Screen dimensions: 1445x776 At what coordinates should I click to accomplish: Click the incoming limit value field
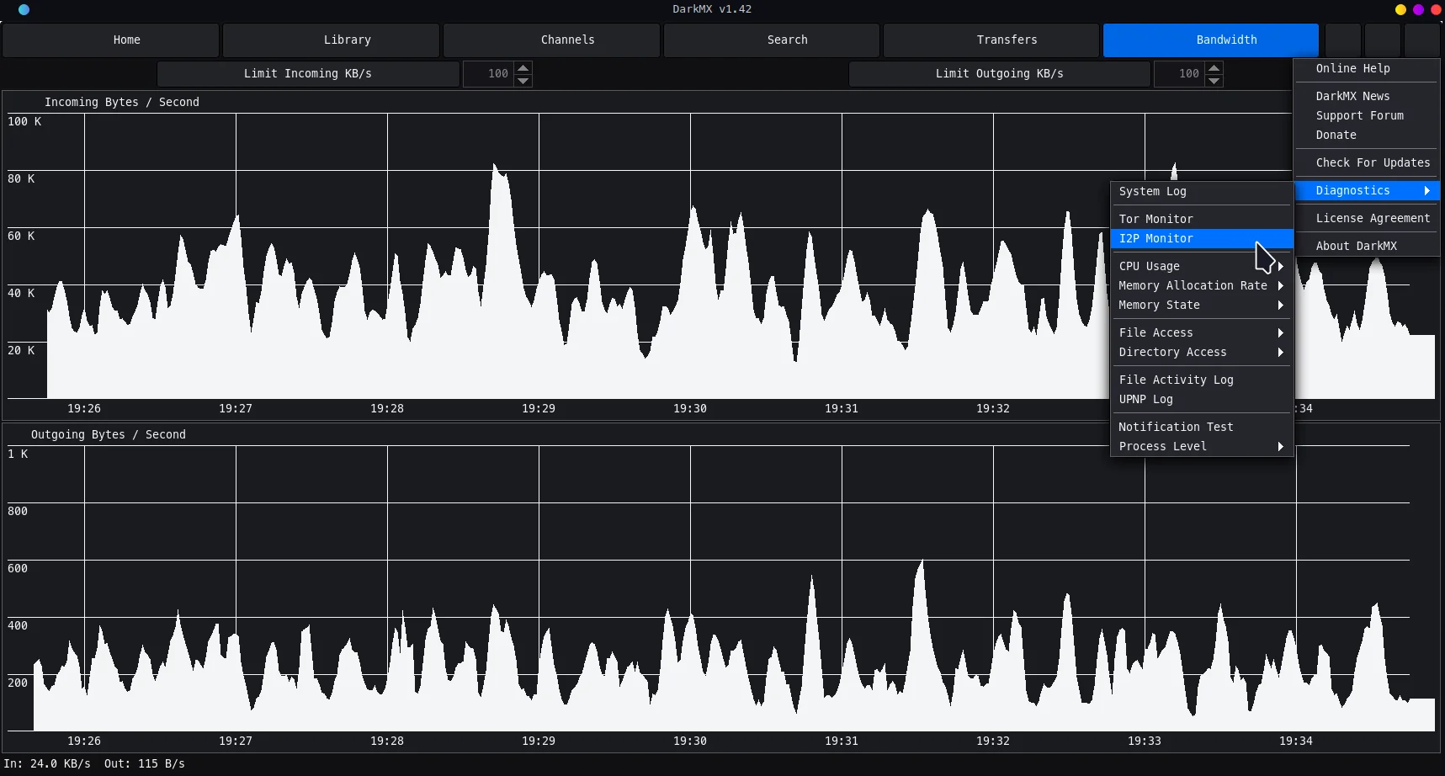(x=488, y=74)
